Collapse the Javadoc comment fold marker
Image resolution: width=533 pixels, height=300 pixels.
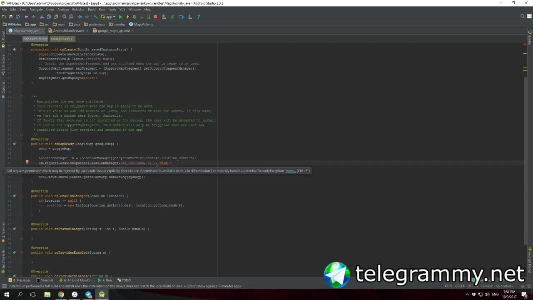point(21,97)
